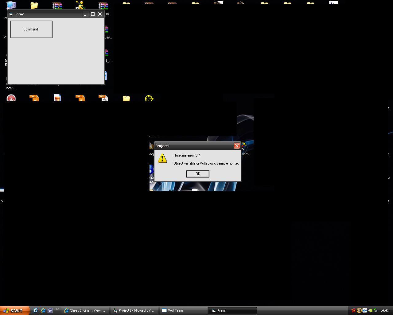This screenshot has width=393, height=315.
Task: Select the yellow crosshair desktop icon
Action: [149, 98]
